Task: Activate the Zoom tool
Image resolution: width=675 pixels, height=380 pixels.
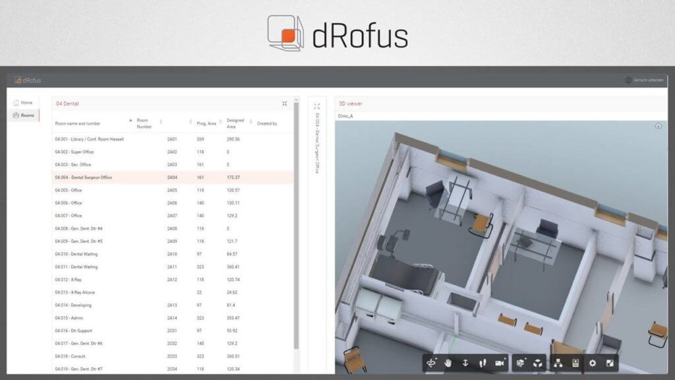Action: coord(467,364)
